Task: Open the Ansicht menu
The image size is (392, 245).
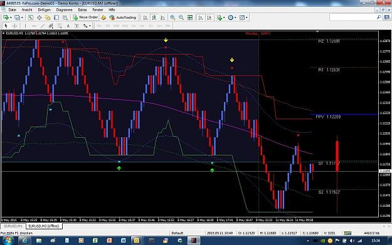Action: pos(27,10)
